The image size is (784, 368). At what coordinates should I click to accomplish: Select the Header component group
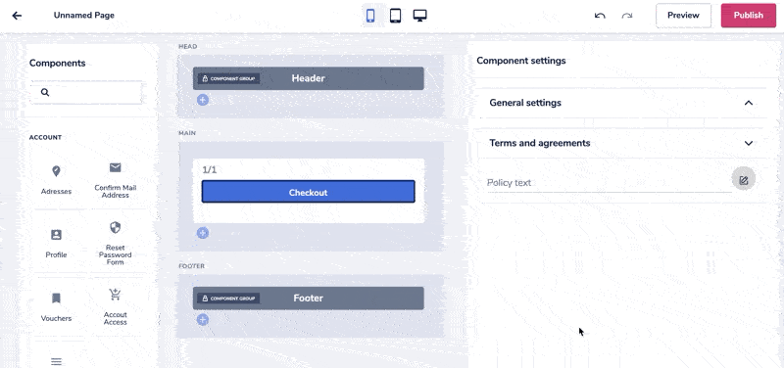click(308, 78)
